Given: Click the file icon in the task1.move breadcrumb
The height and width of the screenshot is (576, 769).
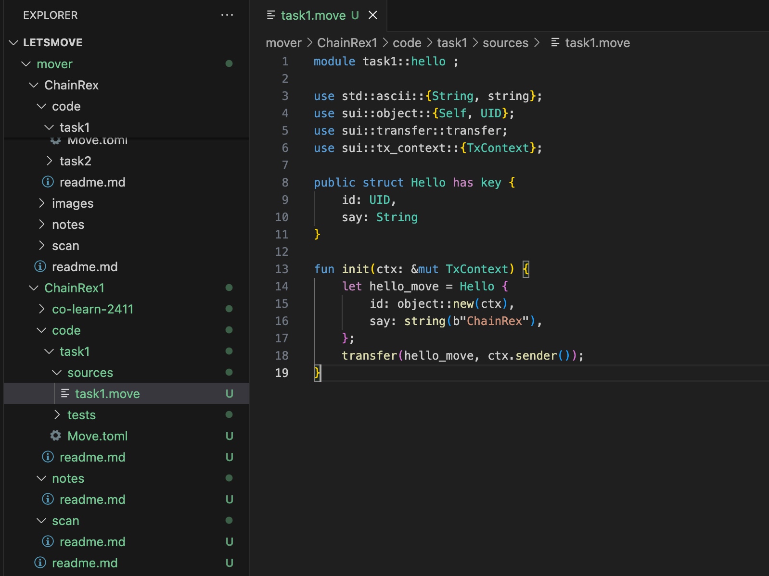Looking at the screenshot, I should tap(555, 43).
